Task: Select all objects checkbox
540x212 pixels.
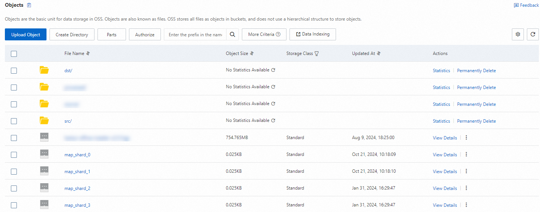Action: tap(14, 54)
